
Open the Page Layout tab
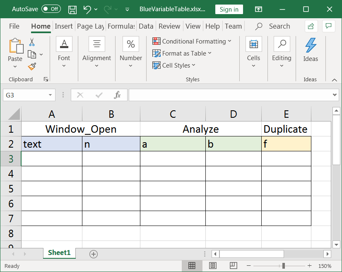pyautogui.click(x=91, y=26)
